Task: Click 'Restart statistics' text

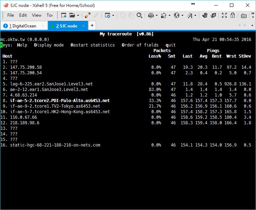Action: [93, 45]
